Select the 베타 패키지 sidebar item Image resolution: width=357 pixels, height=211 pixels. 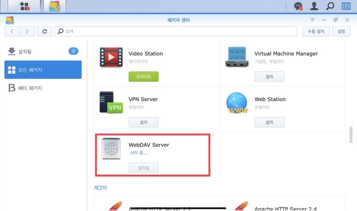(x=43, y=88)
